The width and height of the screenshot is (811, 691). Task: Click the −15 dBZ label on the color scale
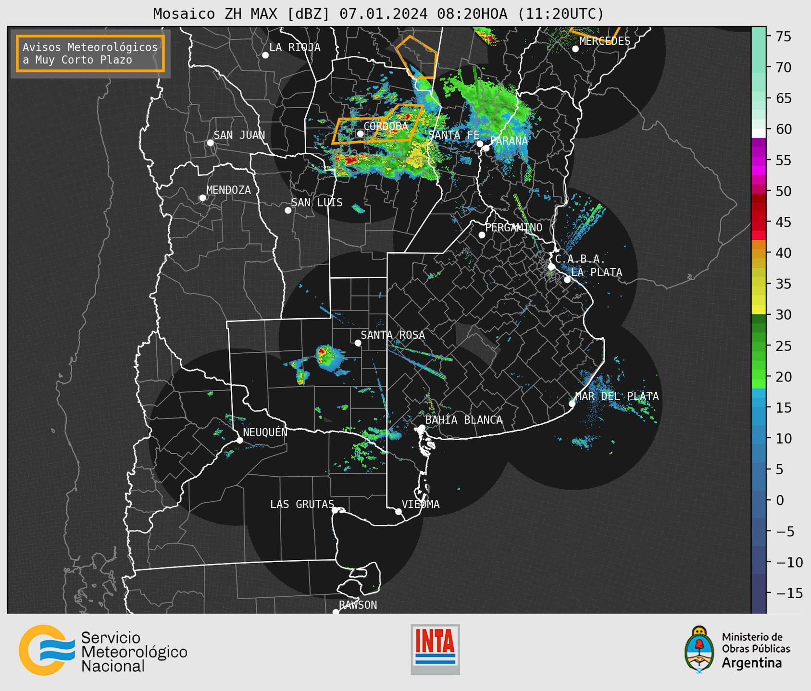[788, 593]
